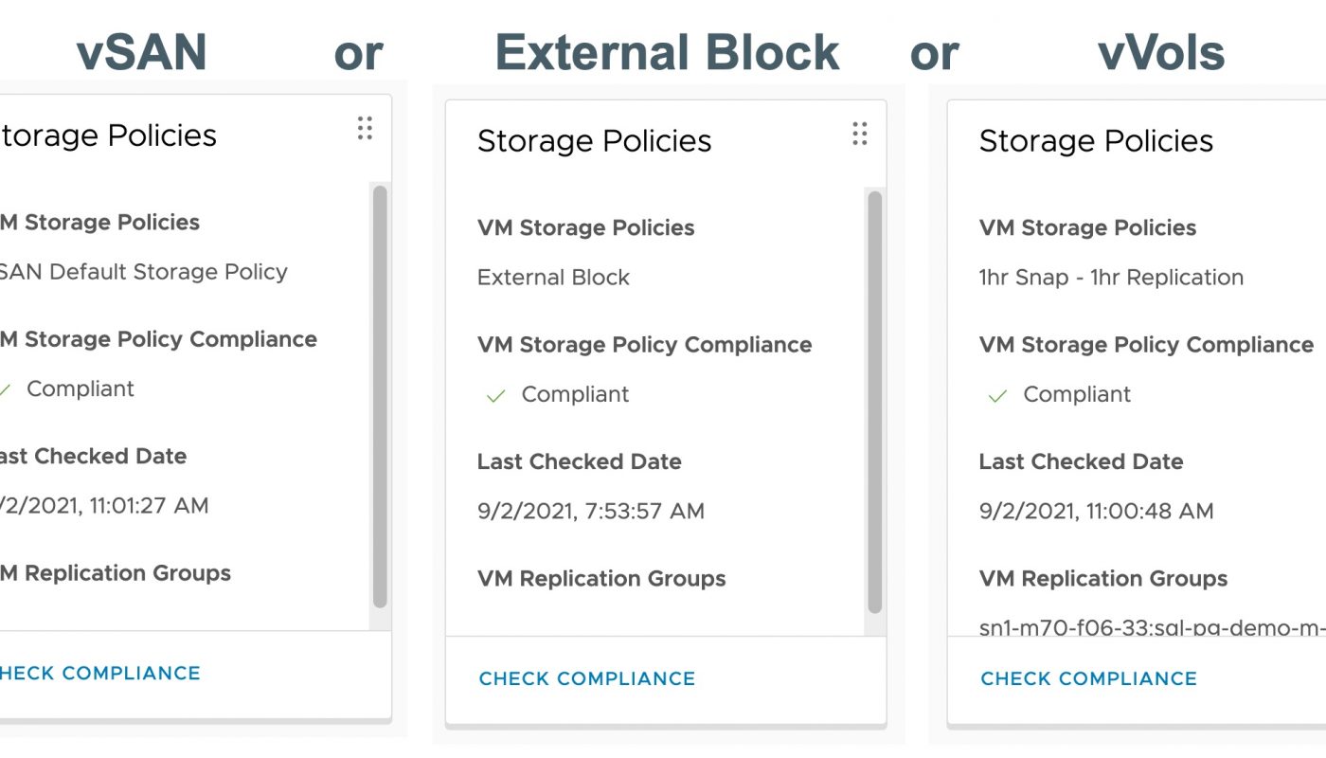The image size is (1326, 758).
Task: Click the 11:01:27 AM last checked date
Action: coord(104,506)
